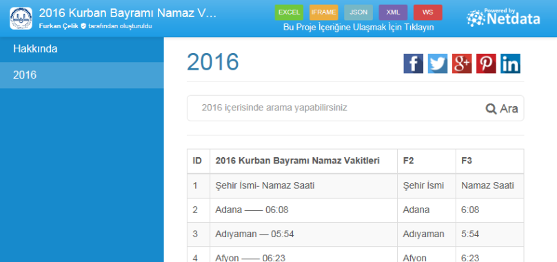Image resolution: width=557 pixels, height=262 pixels.
Task: Open the WS web service option
Action: click(427, 12)
